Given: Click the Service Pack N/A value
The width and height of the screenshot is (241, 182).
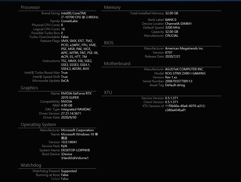Looking at the screenshot, I should (x=64, y=146).
